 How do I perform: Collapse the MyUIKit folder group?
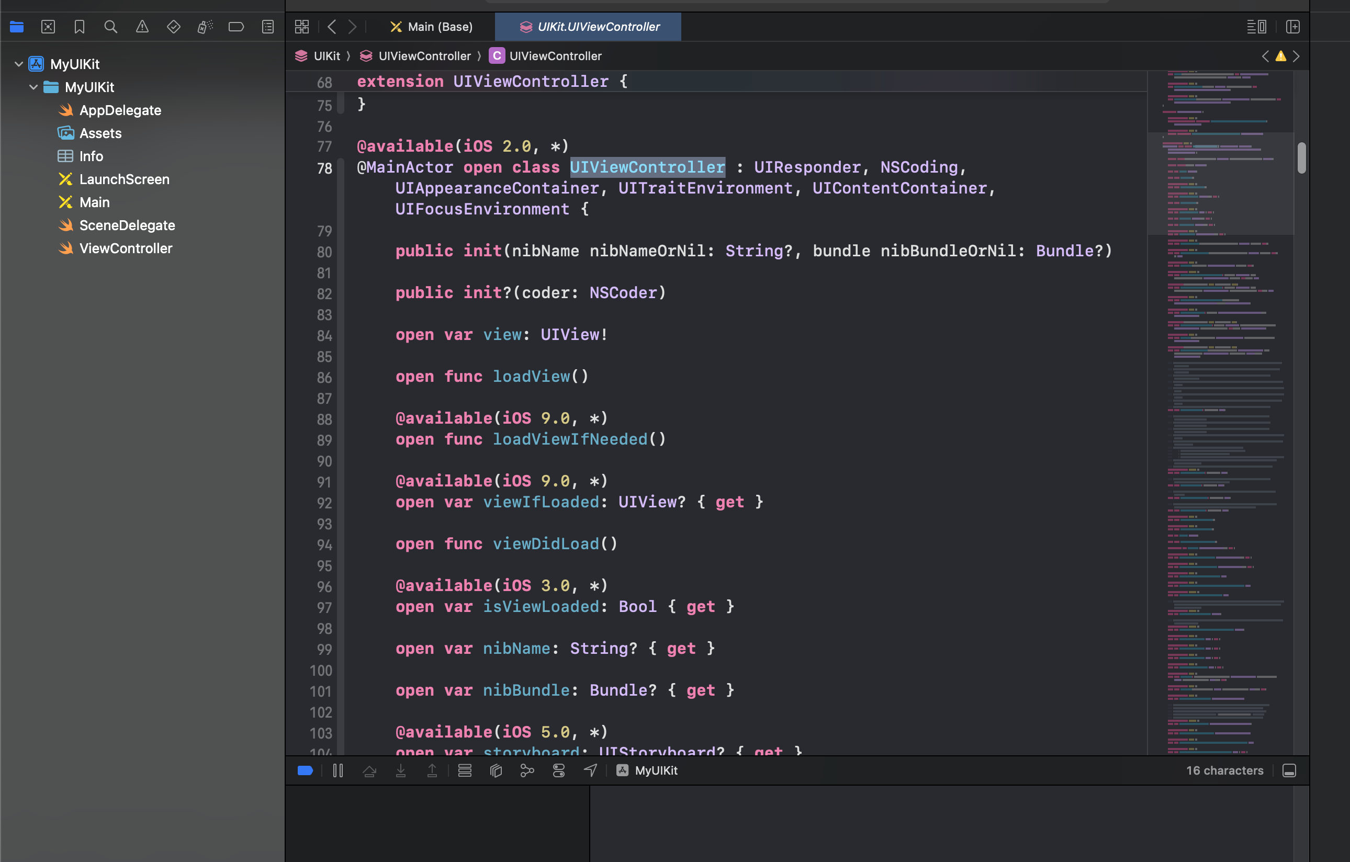tap(33, 87)
